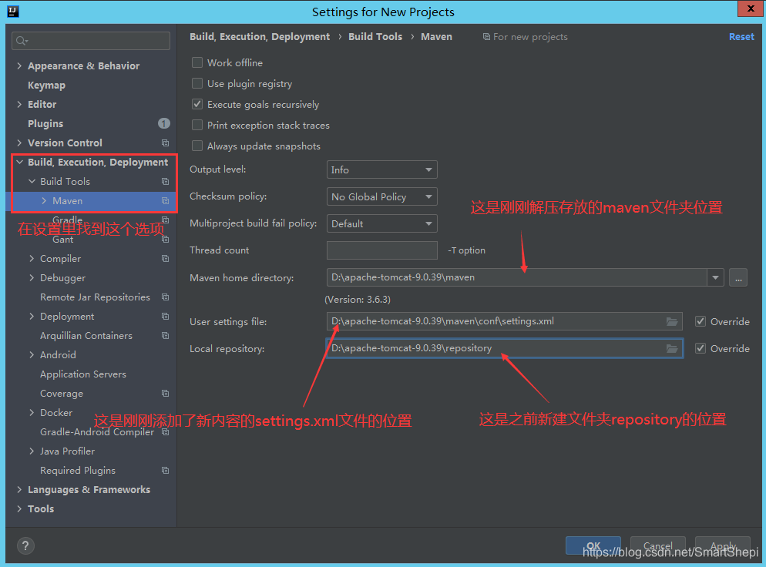Click the OK button

593,545
